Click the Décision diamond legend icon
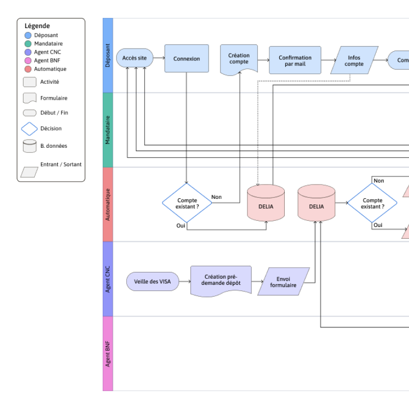 coord(29,129)
